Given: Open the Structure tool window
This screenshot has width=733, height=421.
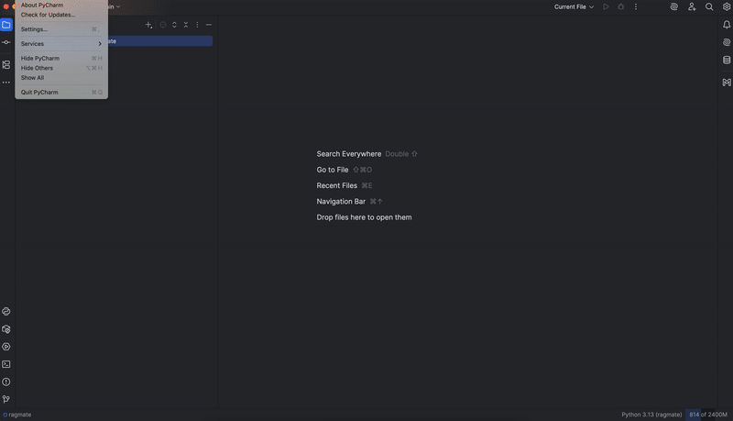Looking at the screenshot, I should click(6, 65).
